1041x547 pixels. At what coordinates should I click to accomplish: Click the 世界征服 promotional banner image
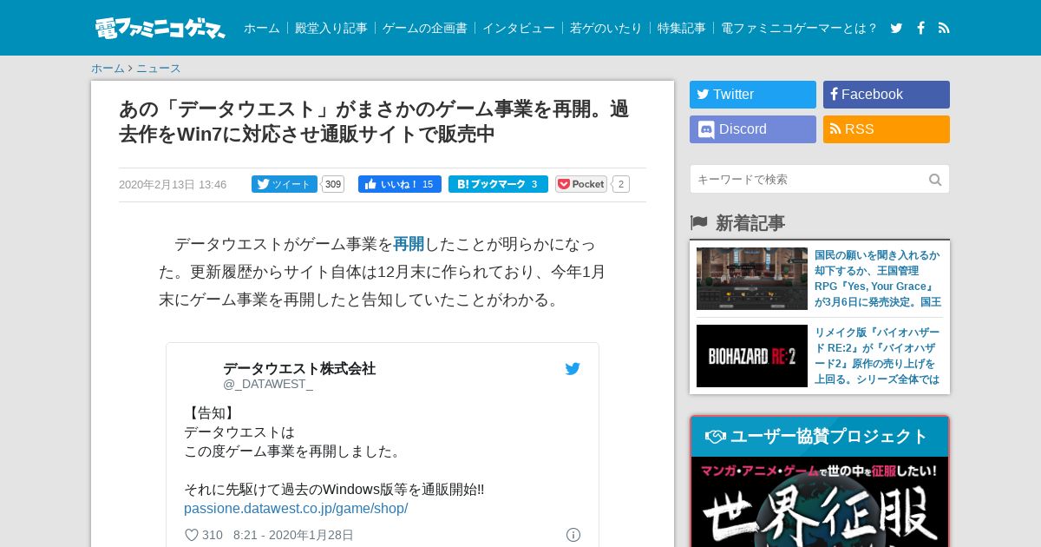click(x=820, y=502)
